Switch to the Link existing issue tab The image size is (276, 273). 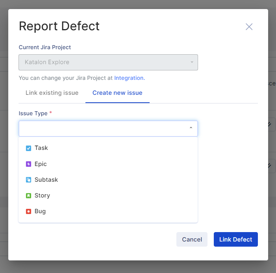tap(52, 93)
